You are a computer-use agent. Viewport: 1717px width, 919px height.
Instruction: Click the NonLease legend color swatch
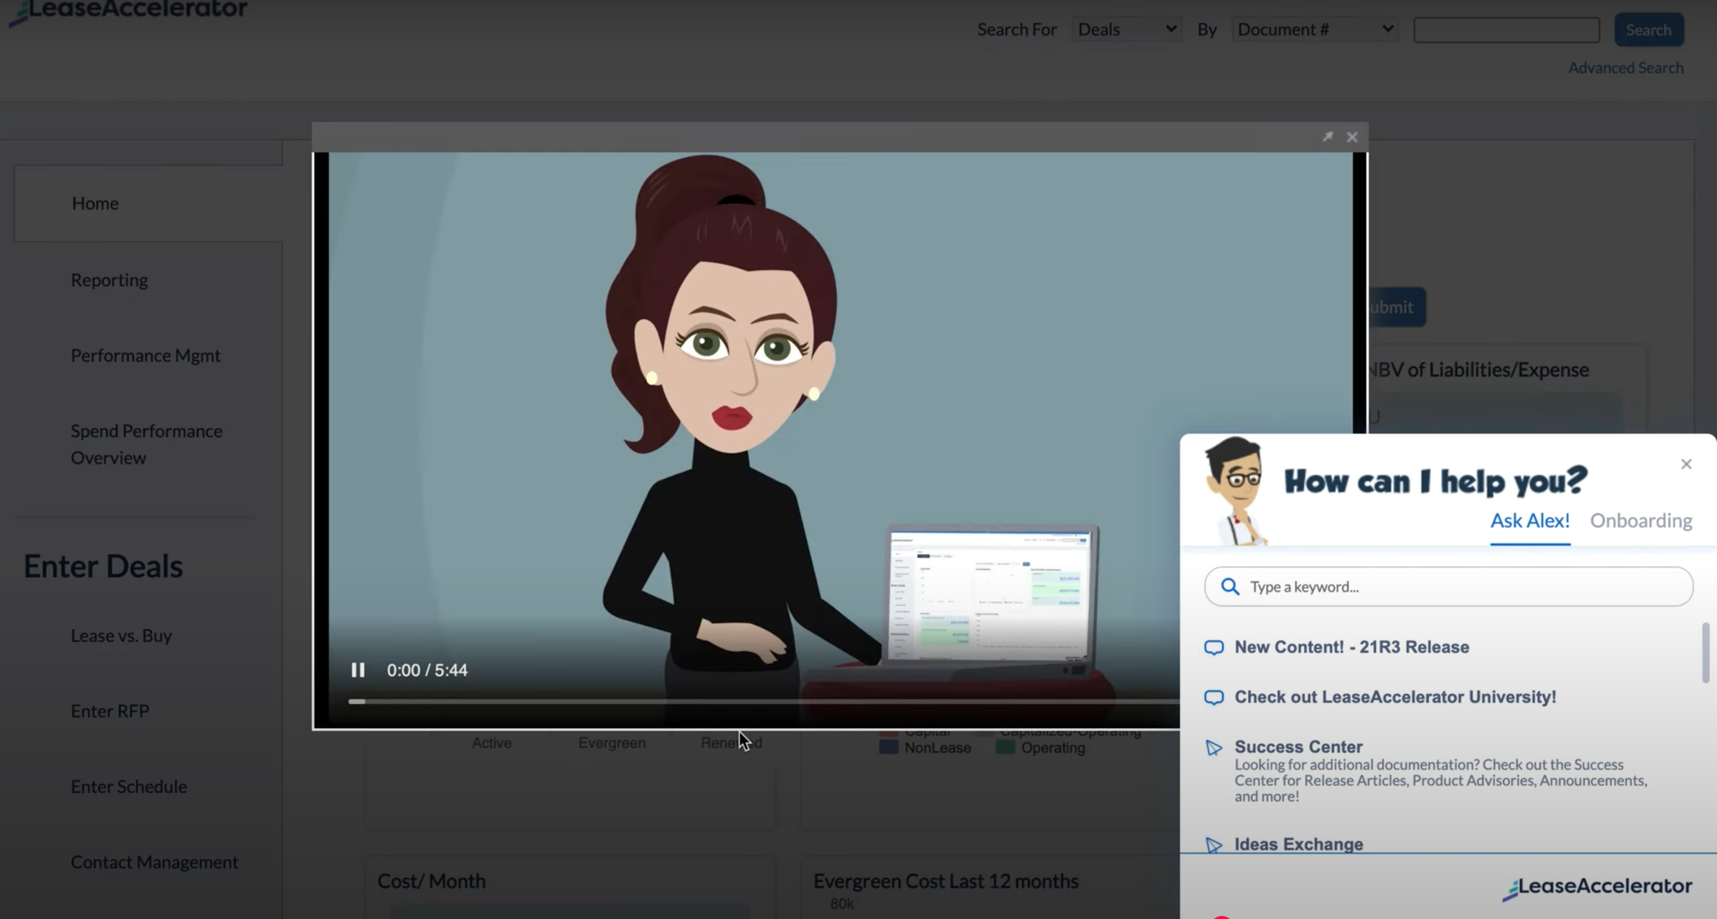888,747
